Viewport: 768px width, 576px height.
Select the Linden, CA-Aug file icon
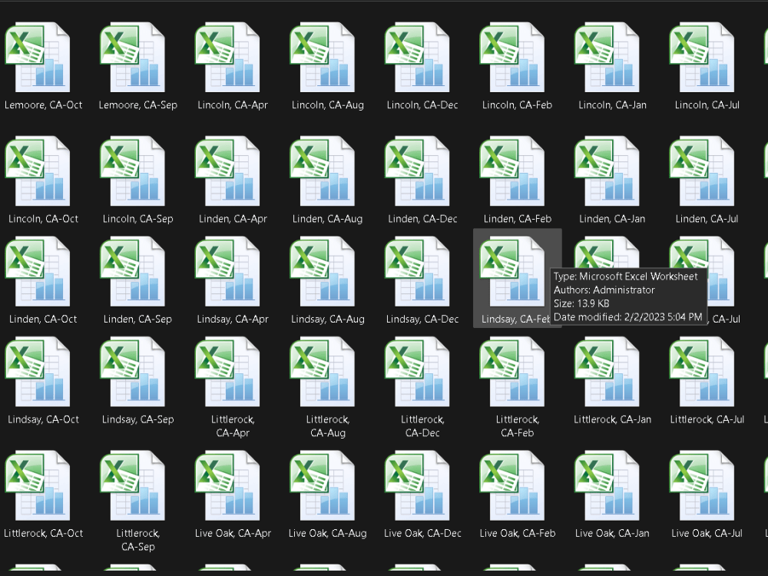click(x=323, y=171)
